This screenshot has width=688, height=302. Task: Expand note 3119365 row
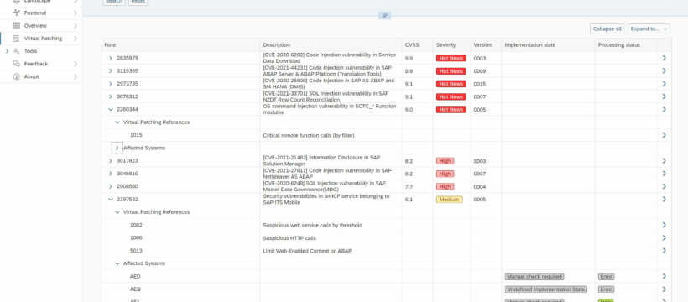tap(111, 71)
